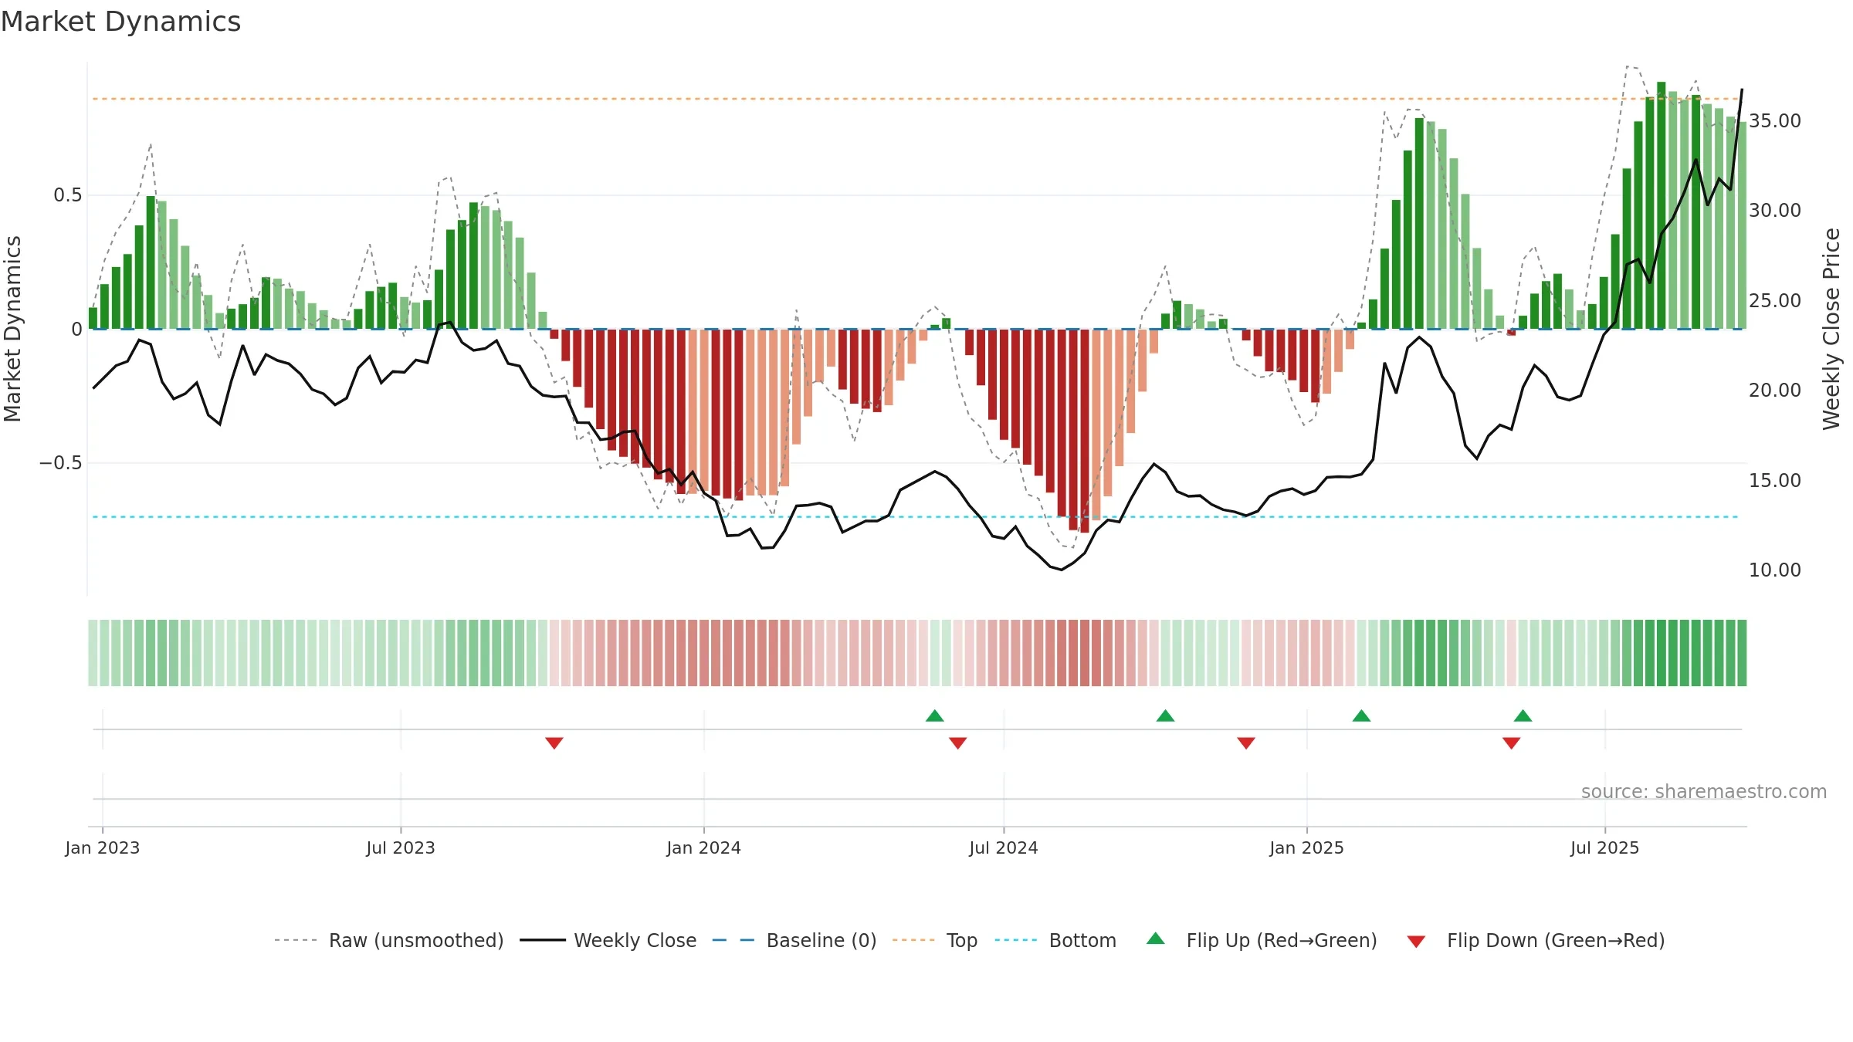
Task: Click the 30.00 price axis tick
Action: click(x=1775, y=210)
